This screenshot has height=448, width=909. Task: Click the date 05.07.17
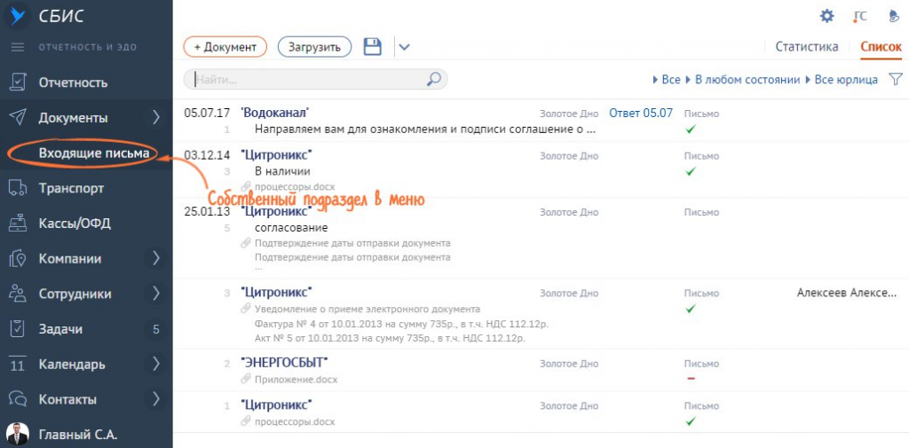point(207,113)
